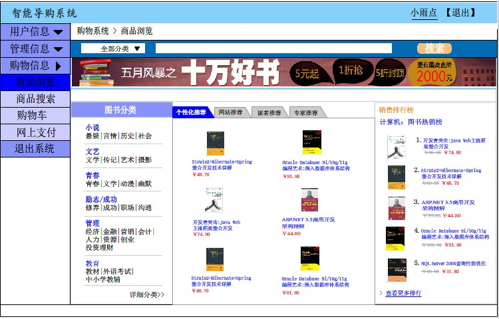Click the 【退出】 logout link
499x319 pixels.
[x=460, y=13]
